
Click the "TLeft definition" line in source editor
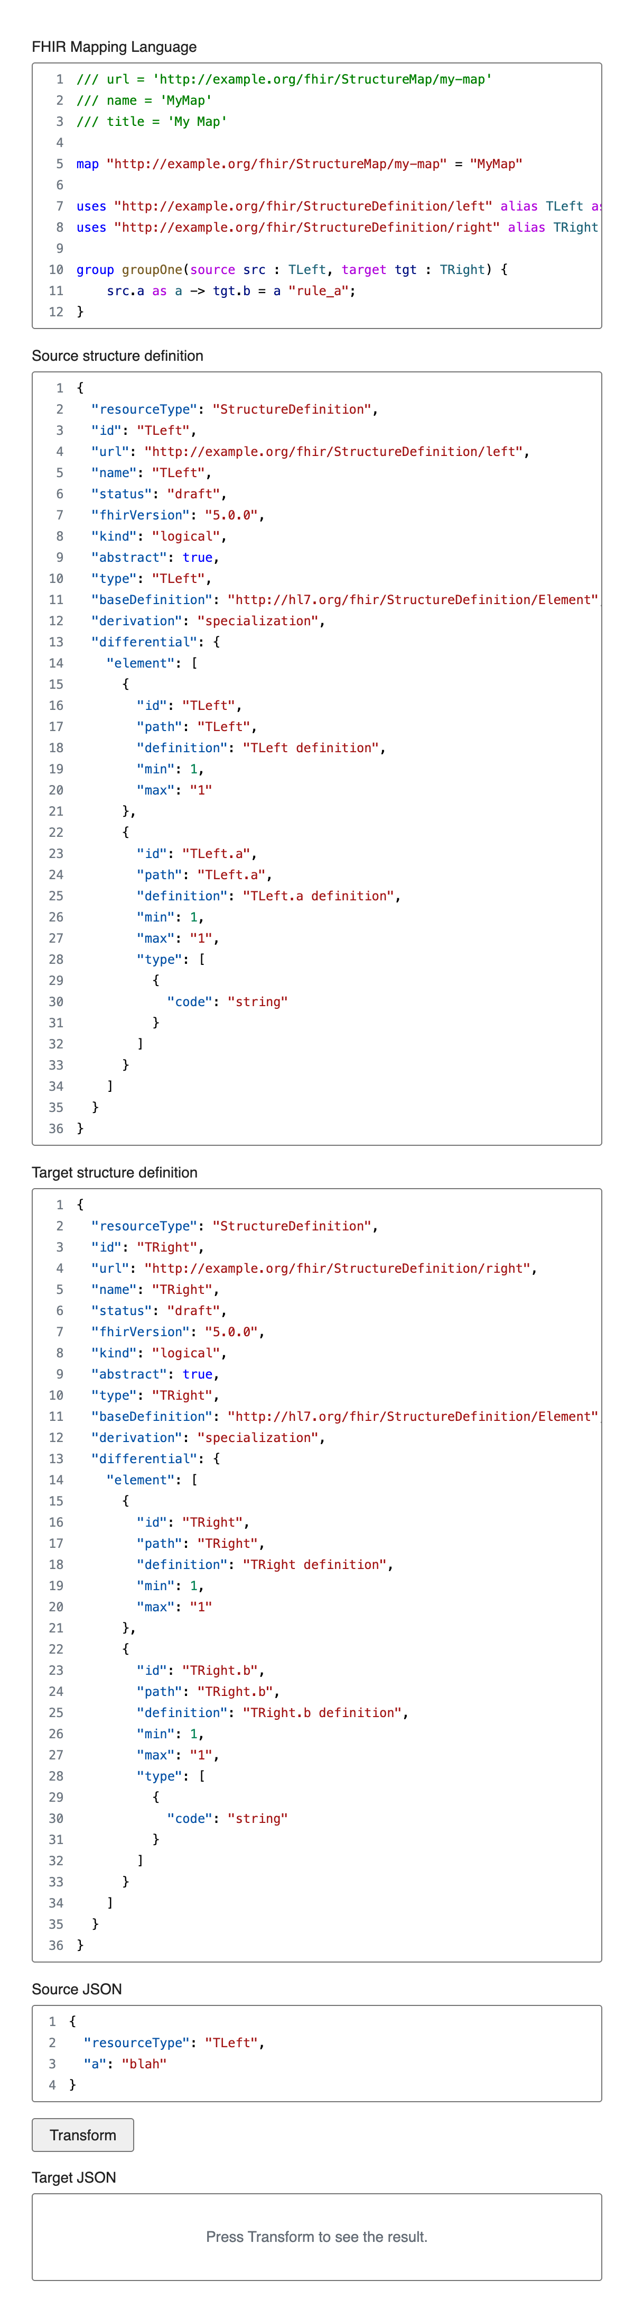tap(260, 747)
